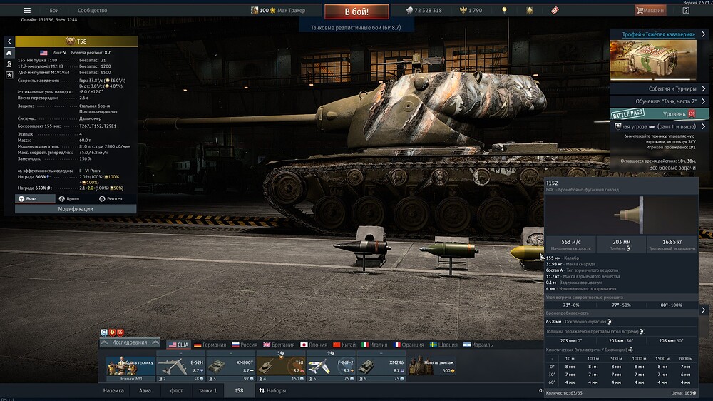The width and height of the screenshot is (713, 401).
Task: Select the crew soldier icon tab
Action: 9,64
